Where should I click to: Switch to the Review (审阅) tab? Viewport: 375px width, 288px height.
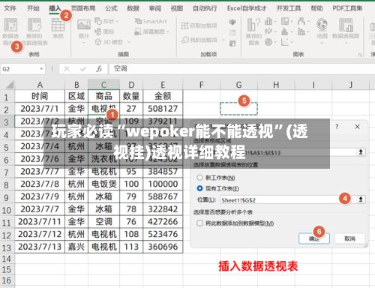point(155,8)
